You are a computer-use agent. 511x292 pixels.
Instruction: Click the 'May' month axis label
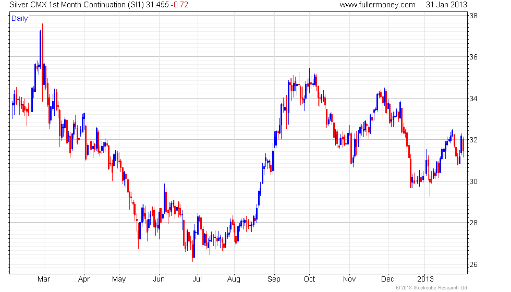(119, 279)
